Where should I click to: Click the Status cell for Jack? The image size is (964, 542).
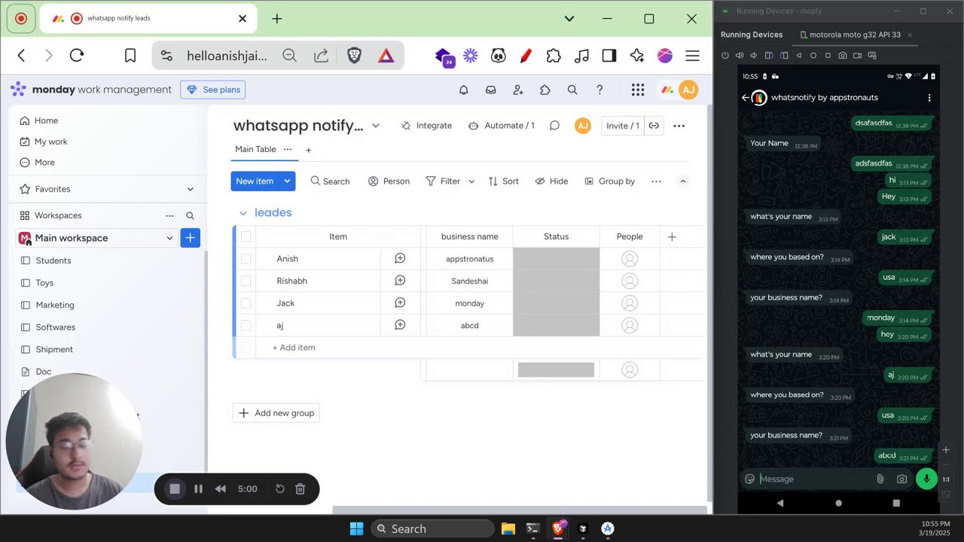(x=556, y=303)
